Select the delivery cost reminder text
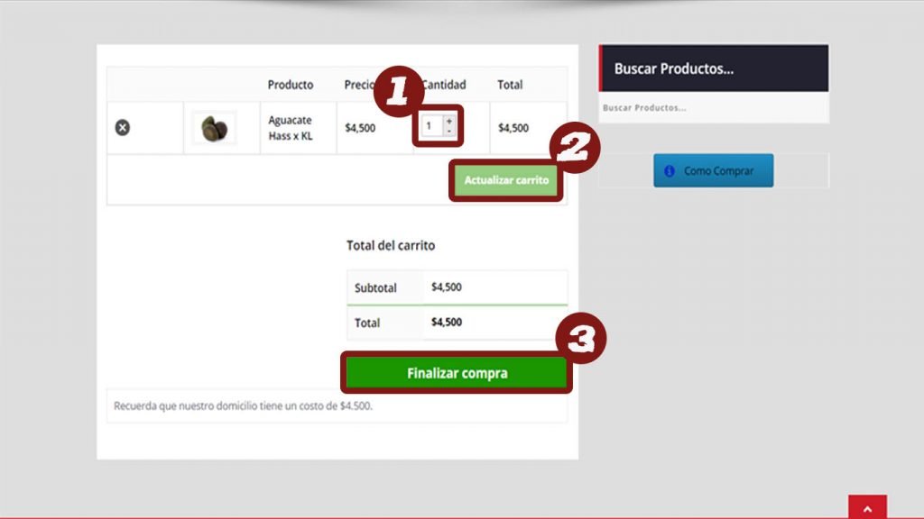 pyautogui.click(x=243, y=406)
